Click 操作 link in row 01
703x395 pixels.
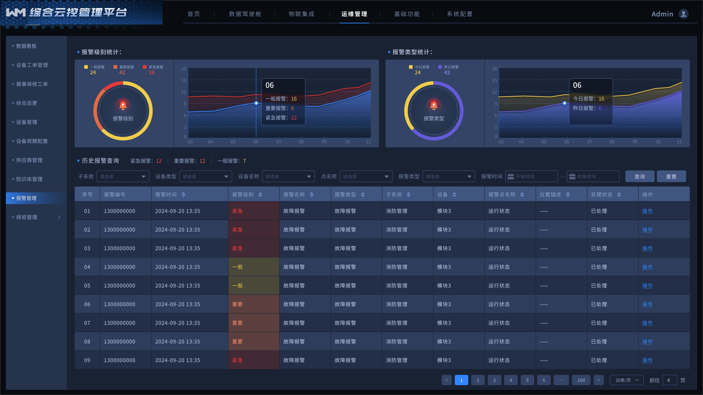pyautogui.click(x=647, y=211)
